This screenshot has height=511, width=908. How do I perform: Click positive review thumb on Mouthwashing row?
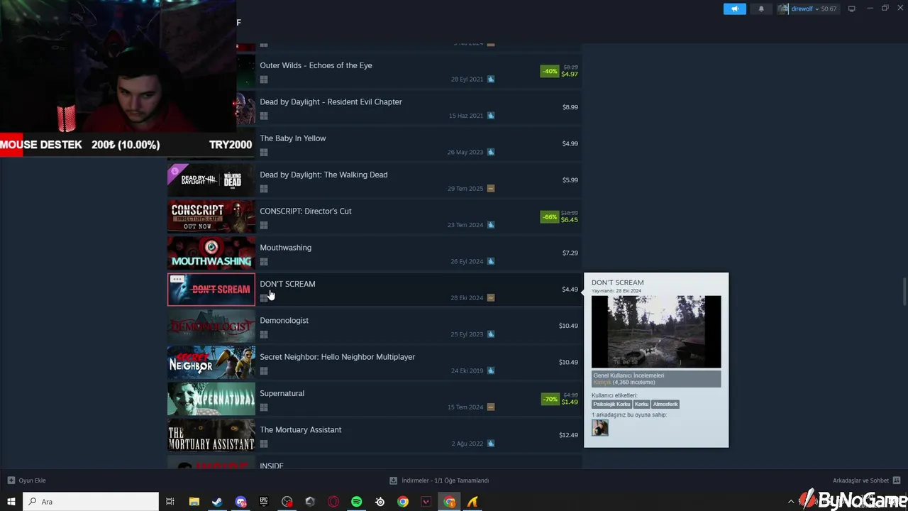[x=491, y=261]
